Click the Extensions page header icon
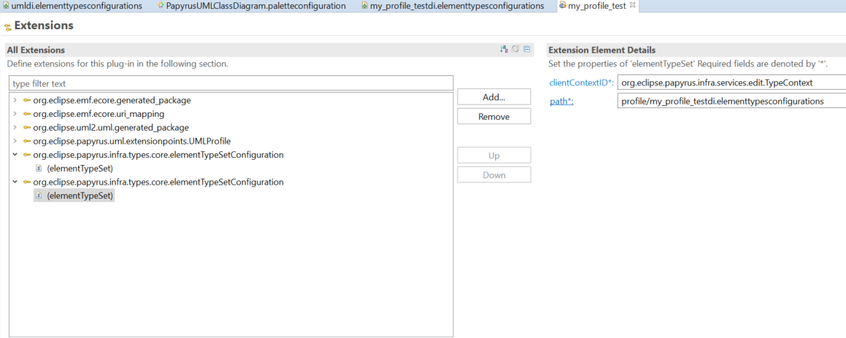Screen dimensions: 846x338 coord(8,27)
